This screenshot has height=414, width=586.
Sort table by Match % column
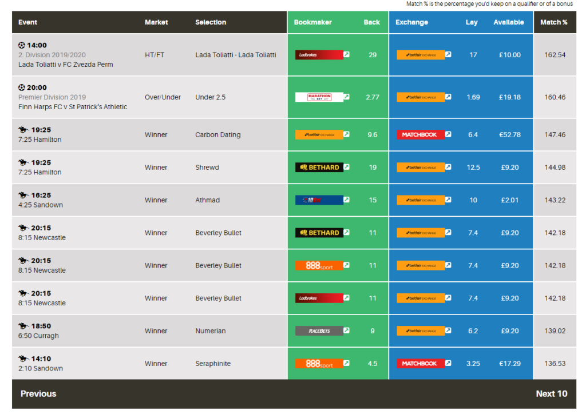coord(555,22)
